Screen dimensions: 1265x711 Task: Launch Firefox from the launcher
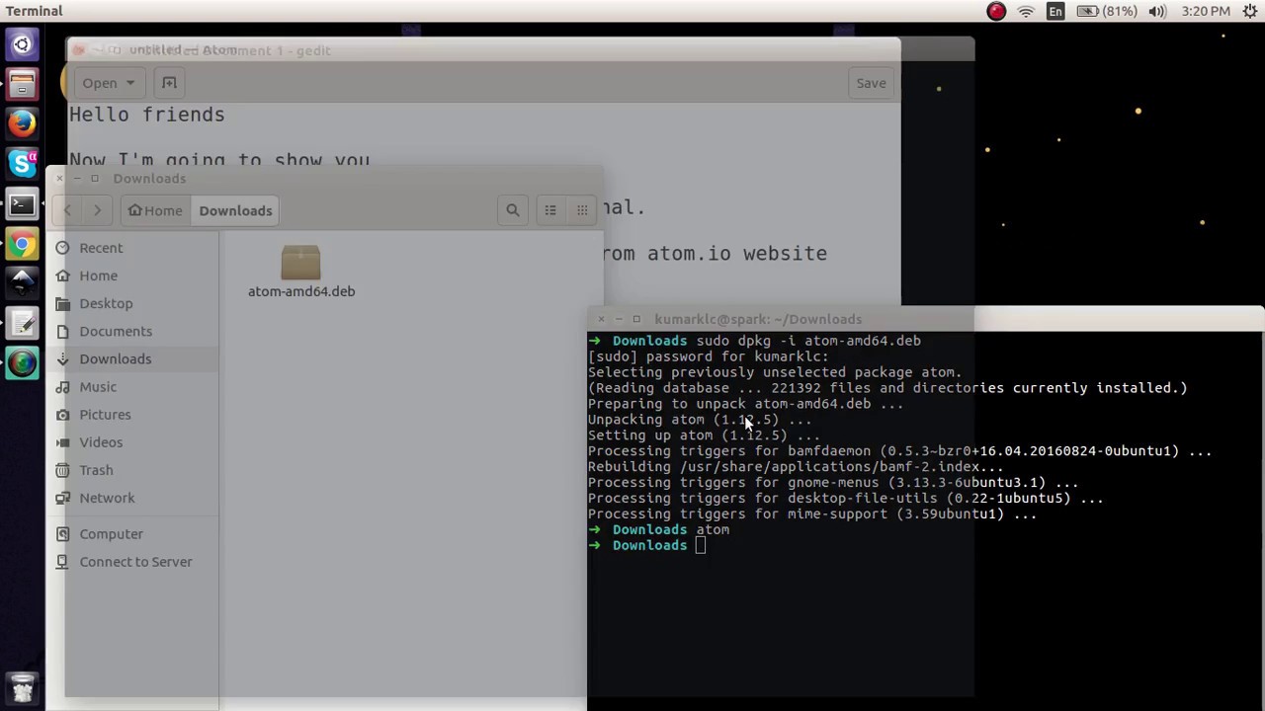[22, 124]
